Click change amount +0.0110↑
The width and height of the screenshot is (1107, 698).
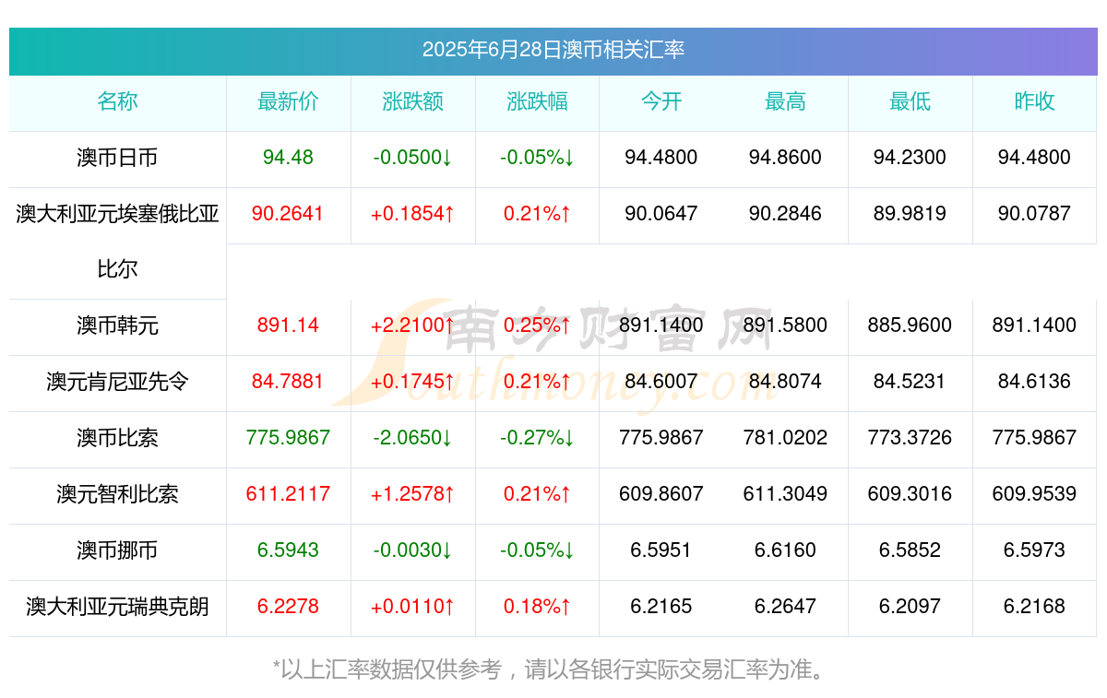point(412,607)
